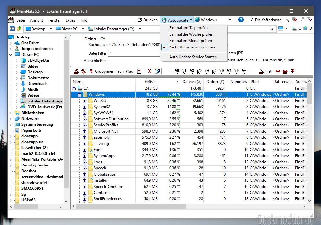Open the monitor icon dropdown arrow
The width and height of the screenshot is (321, 225).
click(x=286, y=28)
